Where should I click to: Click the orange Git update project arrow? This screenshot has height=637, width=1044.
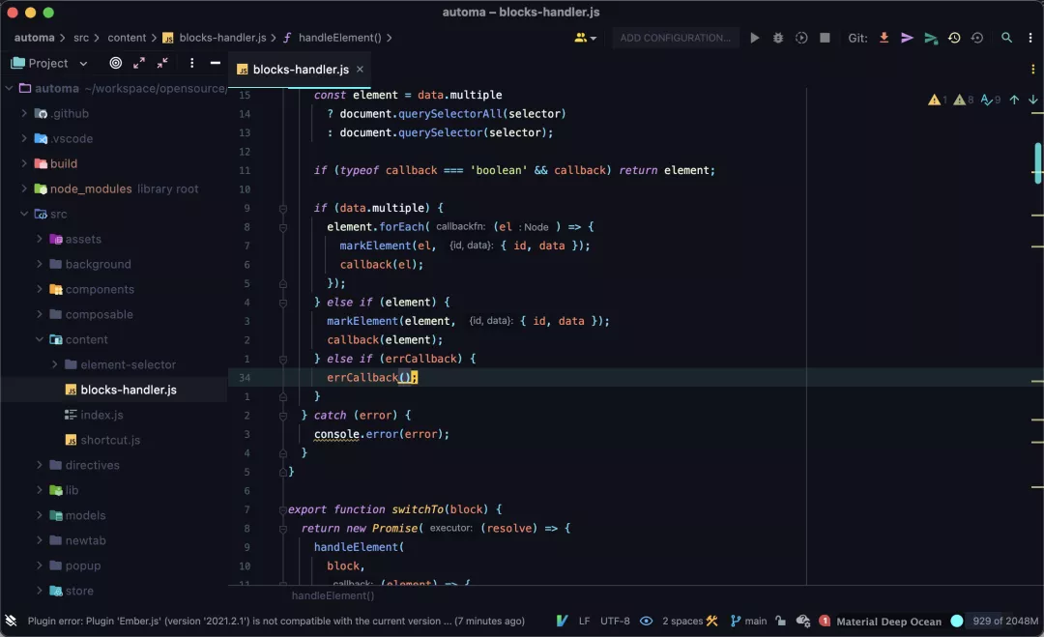click(x=884, y=38)
